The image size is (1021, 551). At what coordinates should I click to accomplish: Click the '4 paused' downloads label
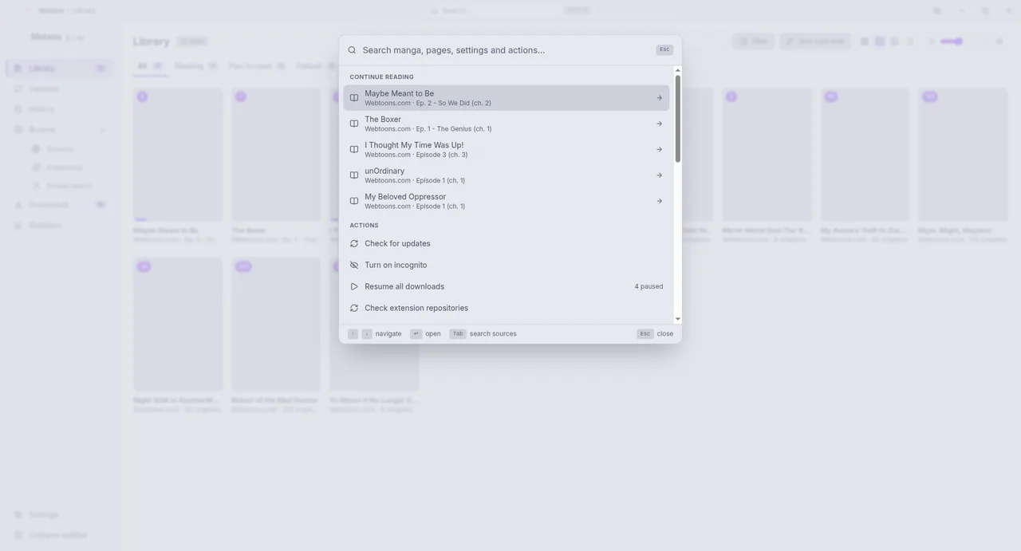(648, 286)
